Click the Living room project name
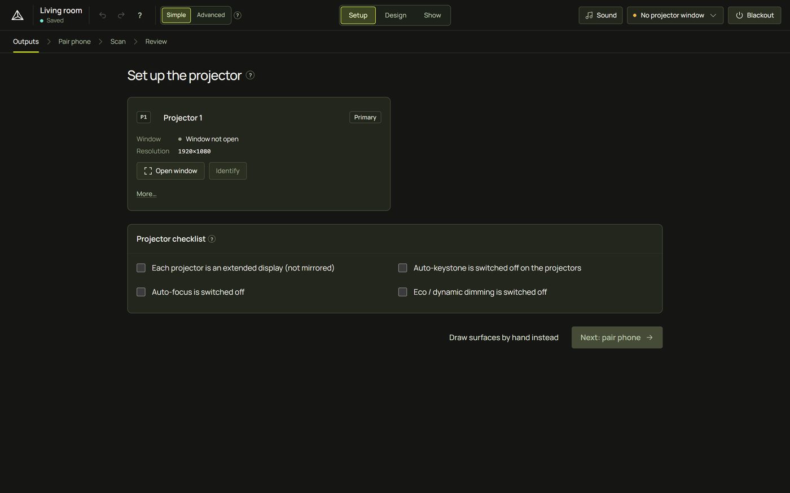This screenshot has width=790, height=493. pyautogui.click(x=61, y=11)
